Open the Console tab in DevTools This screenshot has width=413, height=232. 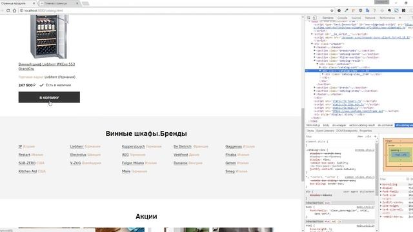tap(342, 18)
